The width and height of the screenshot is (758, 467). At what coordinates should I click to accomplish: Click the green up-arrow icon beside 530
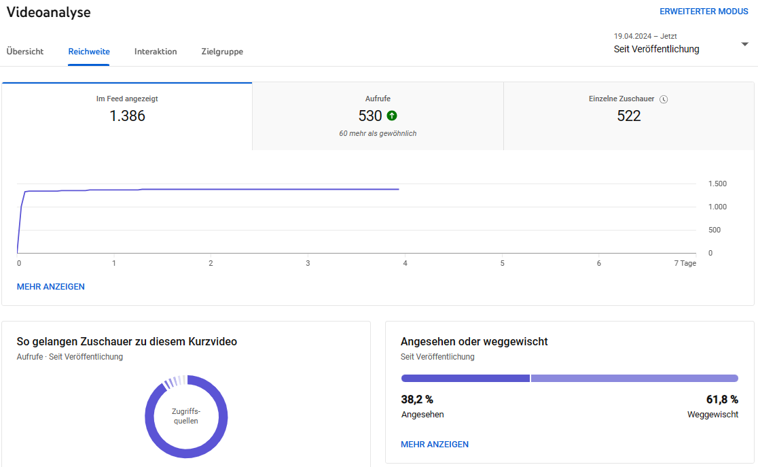[392, 116]
